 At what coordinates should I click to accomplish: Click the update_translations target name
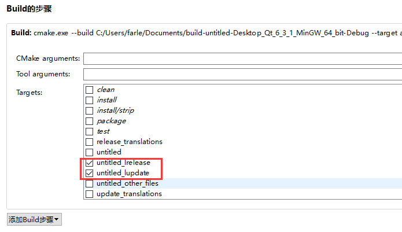[129, 194]
